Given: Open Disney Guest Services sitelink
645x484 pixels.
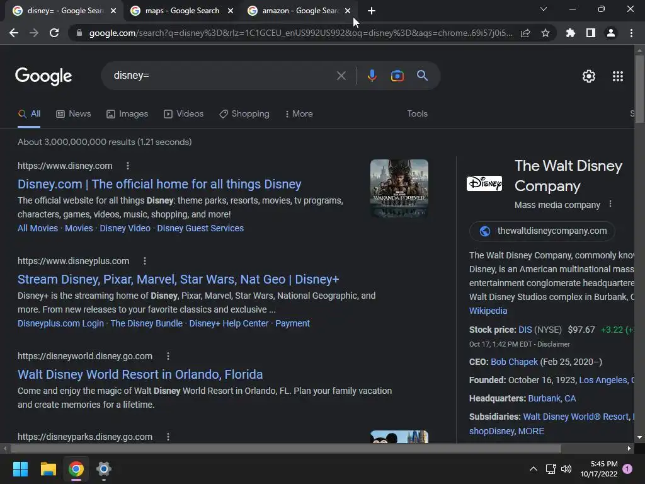Looking at the screenshot, I should coord(200,228).
